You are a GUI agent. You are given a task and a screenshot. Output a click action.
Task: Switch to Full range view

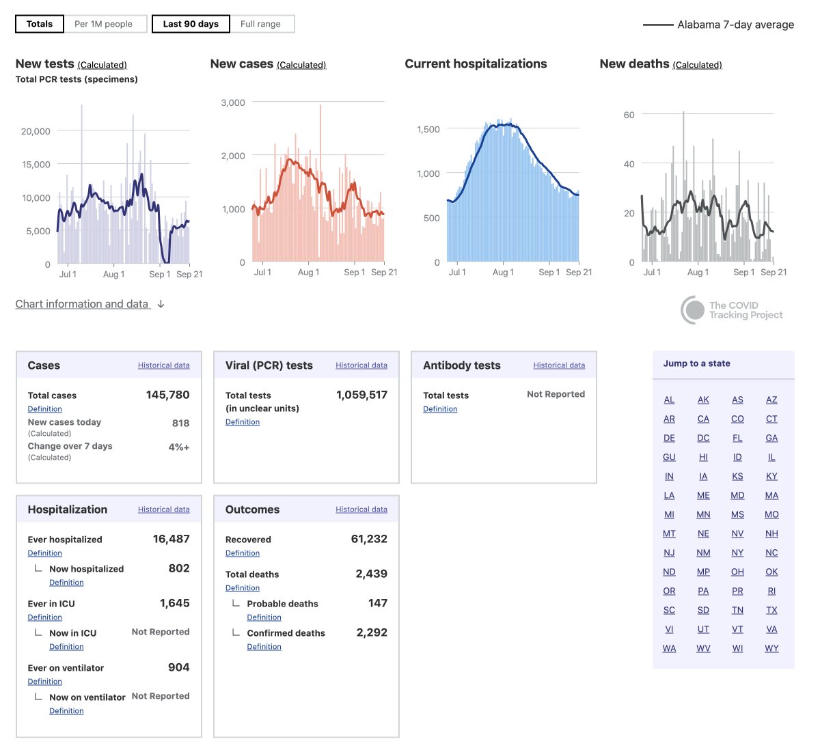261,24
